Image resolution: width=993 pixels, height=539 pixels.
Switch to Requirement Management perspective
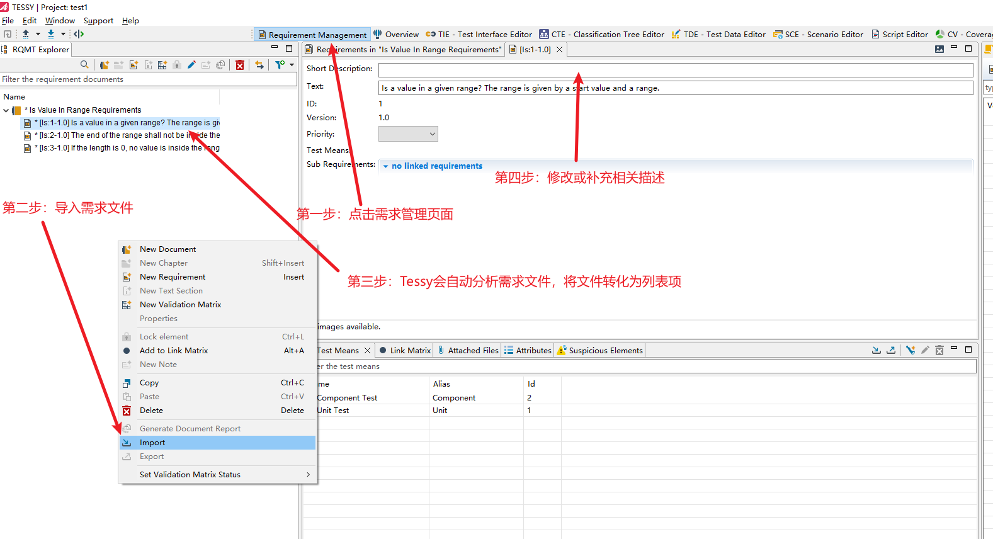pos(312,35)
